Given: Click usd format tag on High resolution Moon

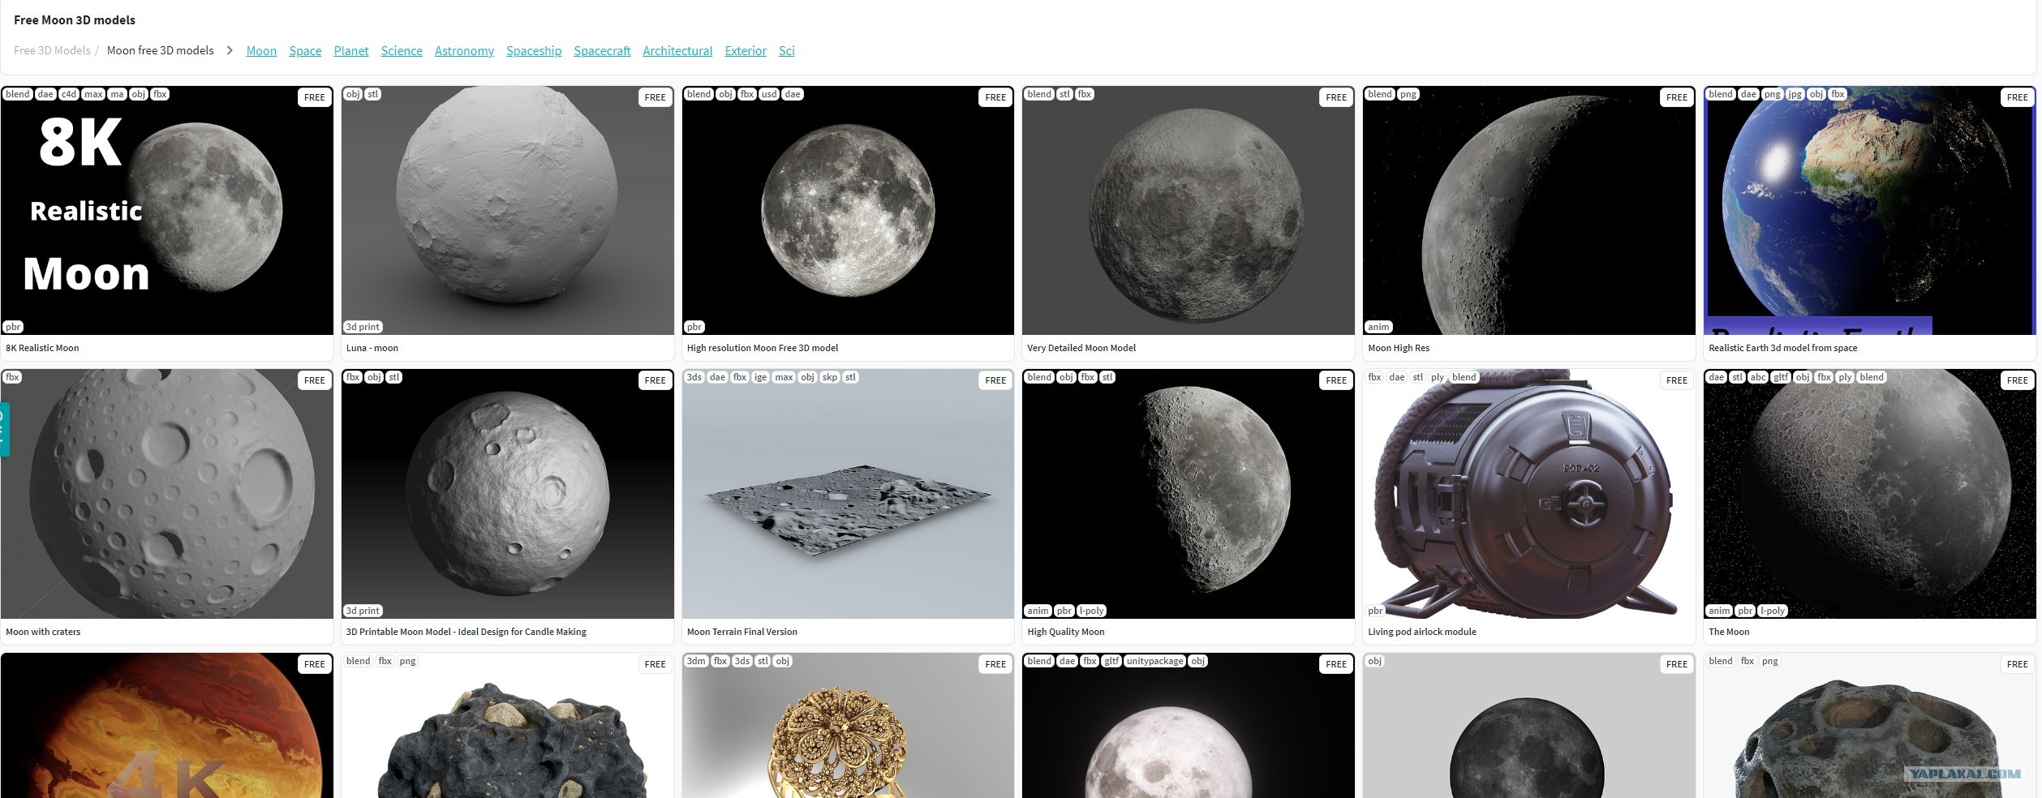Looking at the screenshot, I should [x=769, y=94].
